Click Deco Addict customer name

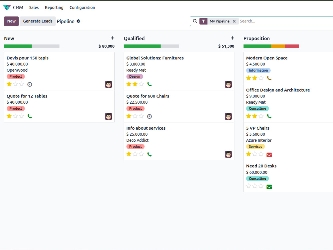(x=138, y=140)
